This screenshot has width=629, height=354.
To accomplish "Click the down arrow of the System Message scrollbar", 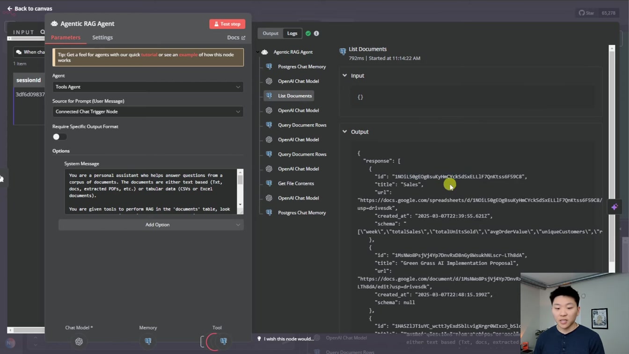I will pos(240,204).
